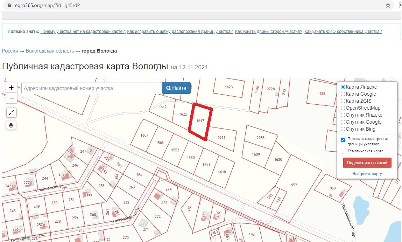The width and height of the screenshot is (402, 242).
Task: Open Как узнать ФИО собственника участка link
Action: click(343, 32)
